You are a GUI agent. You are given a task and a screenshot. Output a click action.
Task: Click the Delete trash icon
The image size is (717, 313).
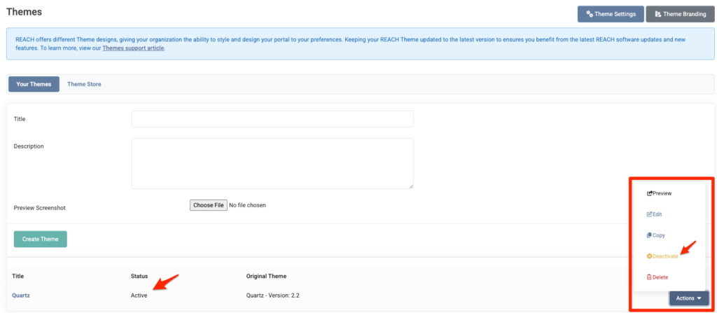coord(649,277)
